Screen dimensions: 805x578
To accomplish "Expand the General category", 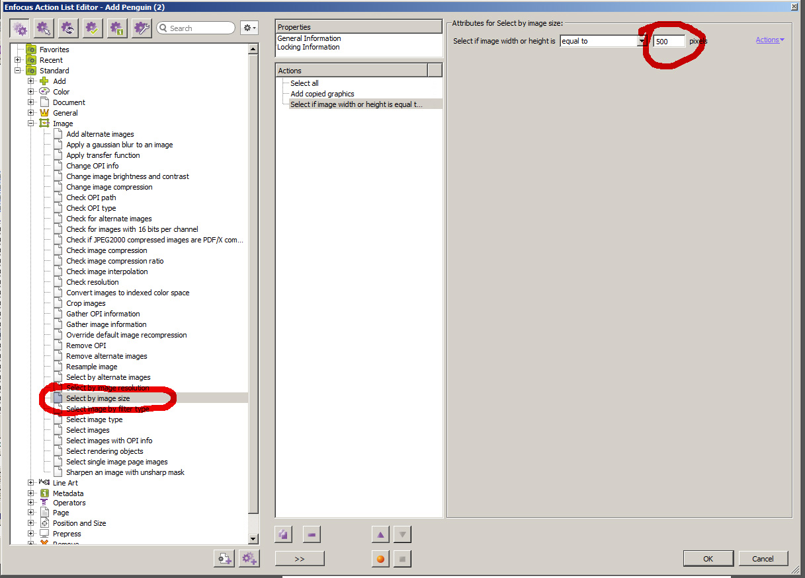I will 31,113.
